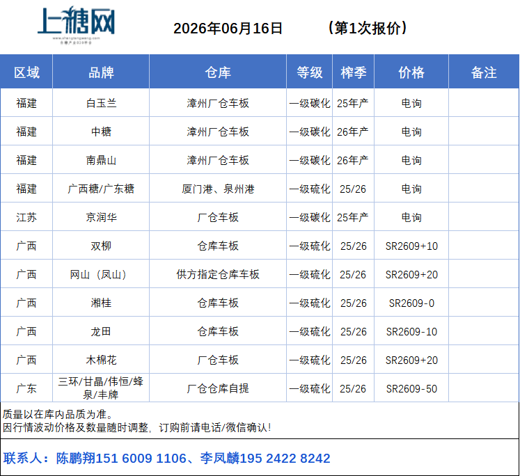520x476 pixels.
Task: Select the 双柳 brand cell
Action: (101, 246)
